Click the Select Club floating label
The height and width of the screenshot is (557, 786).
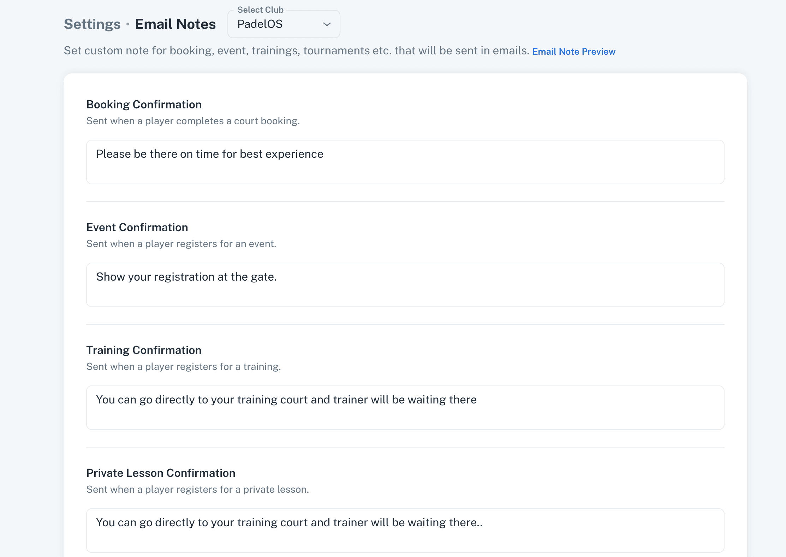[260, 10]
